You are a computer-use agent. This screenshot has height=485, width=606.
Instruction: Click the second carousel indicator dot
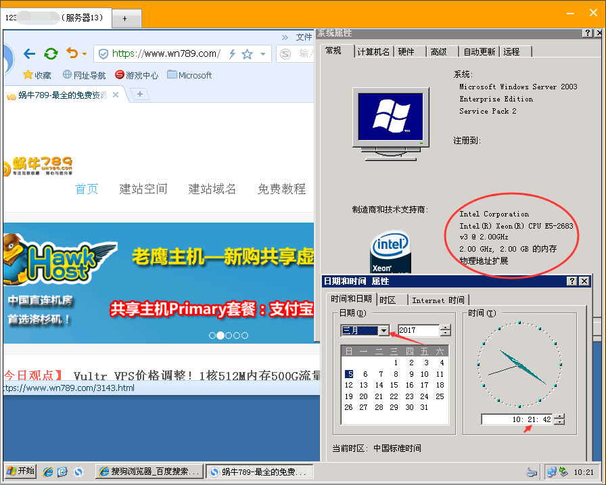220,336
